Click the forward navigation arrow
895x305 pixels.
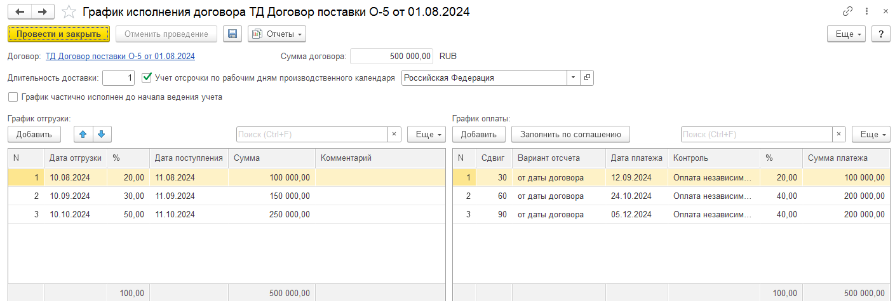(43, 11)
